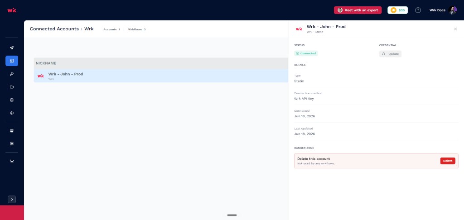The image size is (464, 220).
Task: Click the Wrk logo in panel header
Action: (299, 29)
